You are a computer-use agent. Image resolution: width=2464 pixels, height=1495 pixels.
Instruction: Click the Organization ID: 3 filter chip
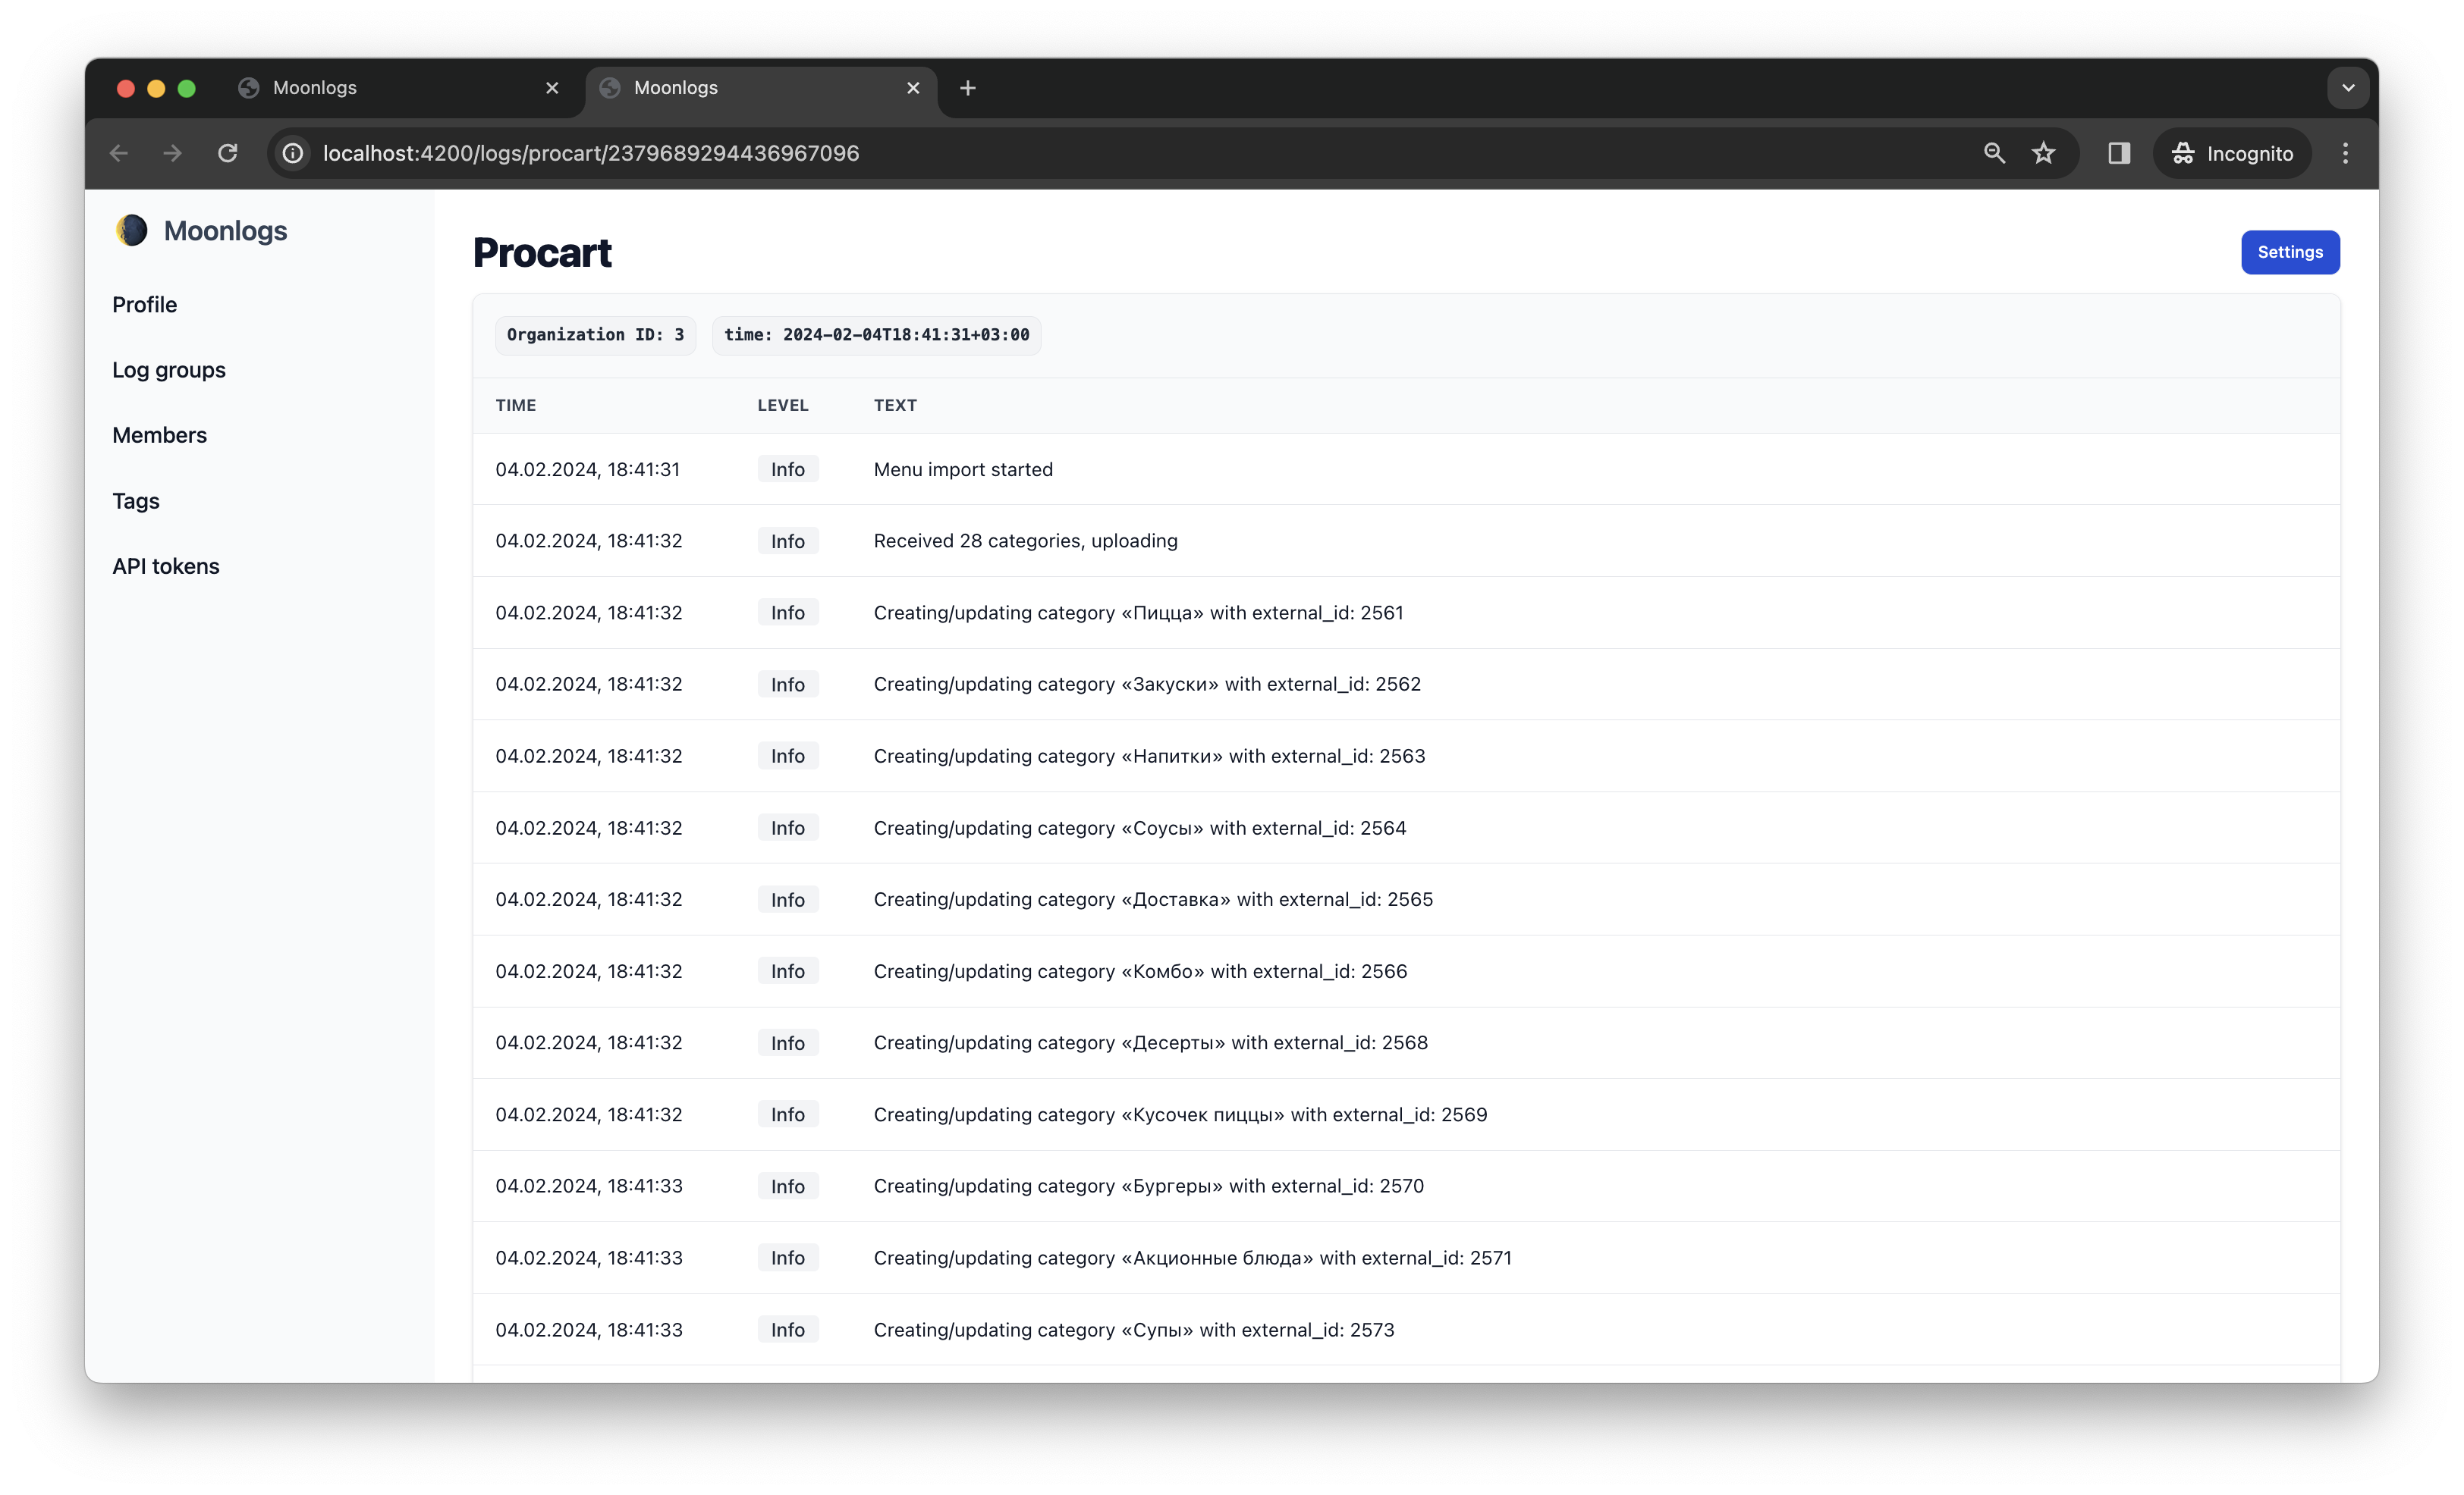(x=595, y=335)
